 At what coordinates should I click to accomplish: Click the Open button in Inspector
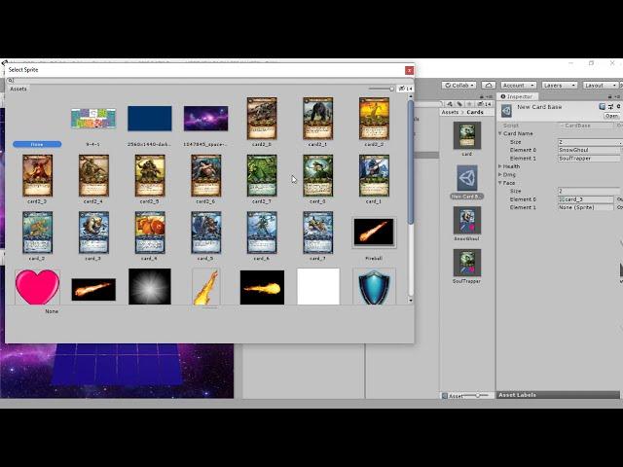611,116
